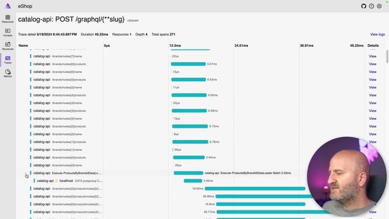Open the Help icon in header
The height and width of the screenshot is (219, 389).
[371, 6]
